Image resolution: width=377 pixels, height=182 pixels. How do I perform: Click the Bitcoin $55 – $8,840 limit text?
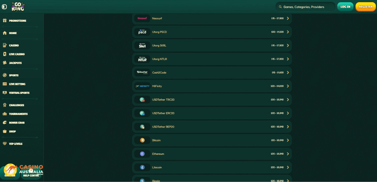277,140
